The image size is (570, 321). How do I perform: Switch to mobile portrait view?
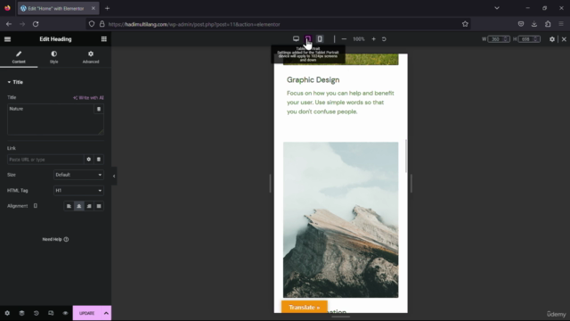320,39
